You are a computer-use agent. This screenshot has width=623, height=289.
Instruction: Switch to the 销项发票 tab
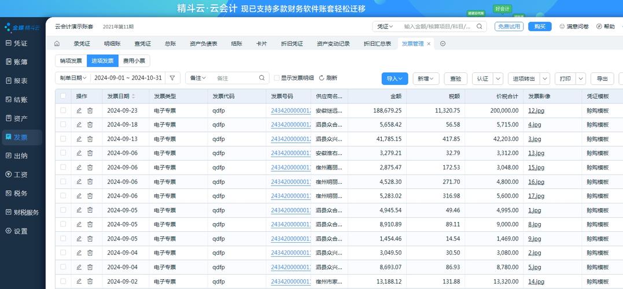coord(71,61)
